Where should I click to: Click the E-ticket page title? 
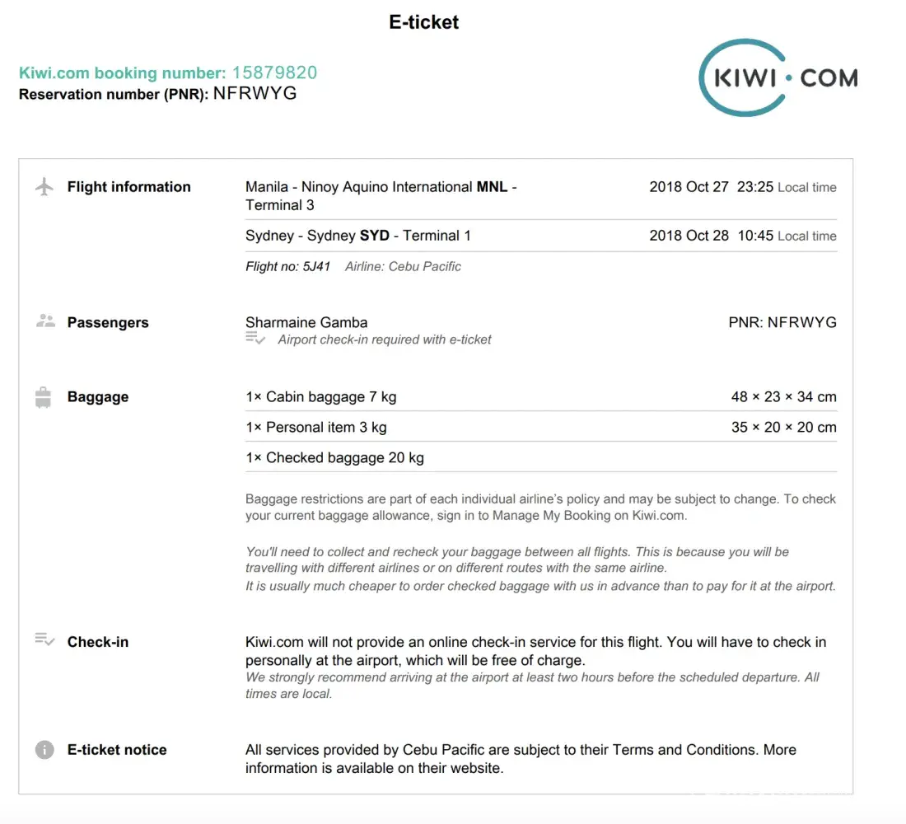(423, 22)
